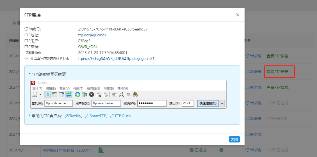Toggle the directory comparison magnifier icon

[121, 94]
